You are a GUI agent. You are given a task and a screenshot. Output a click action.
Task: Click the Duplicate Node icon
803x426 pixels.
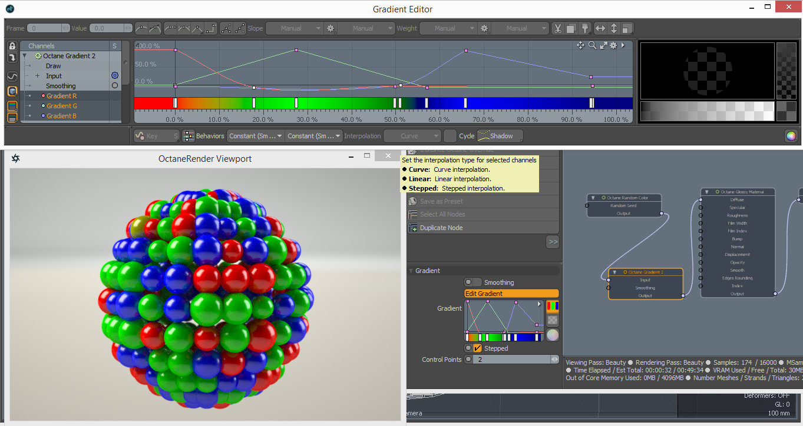(x=414, y=228)
